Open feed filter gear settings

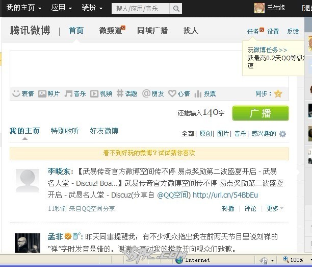coord(282,134)
